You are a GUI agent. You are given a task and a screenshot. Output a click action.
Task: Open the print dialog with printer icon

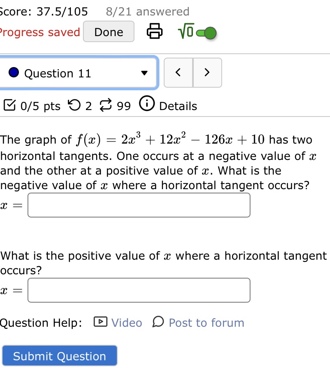coord(154,32)
